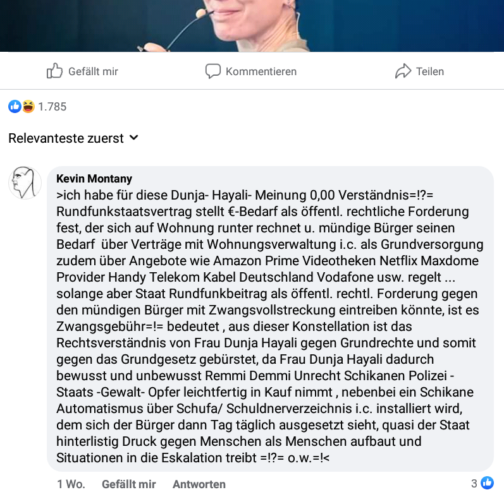Open Kevin Montany's profile picture
Image resolution: width=504 pixels, height=497 pixels.
[x=25, y=183]
